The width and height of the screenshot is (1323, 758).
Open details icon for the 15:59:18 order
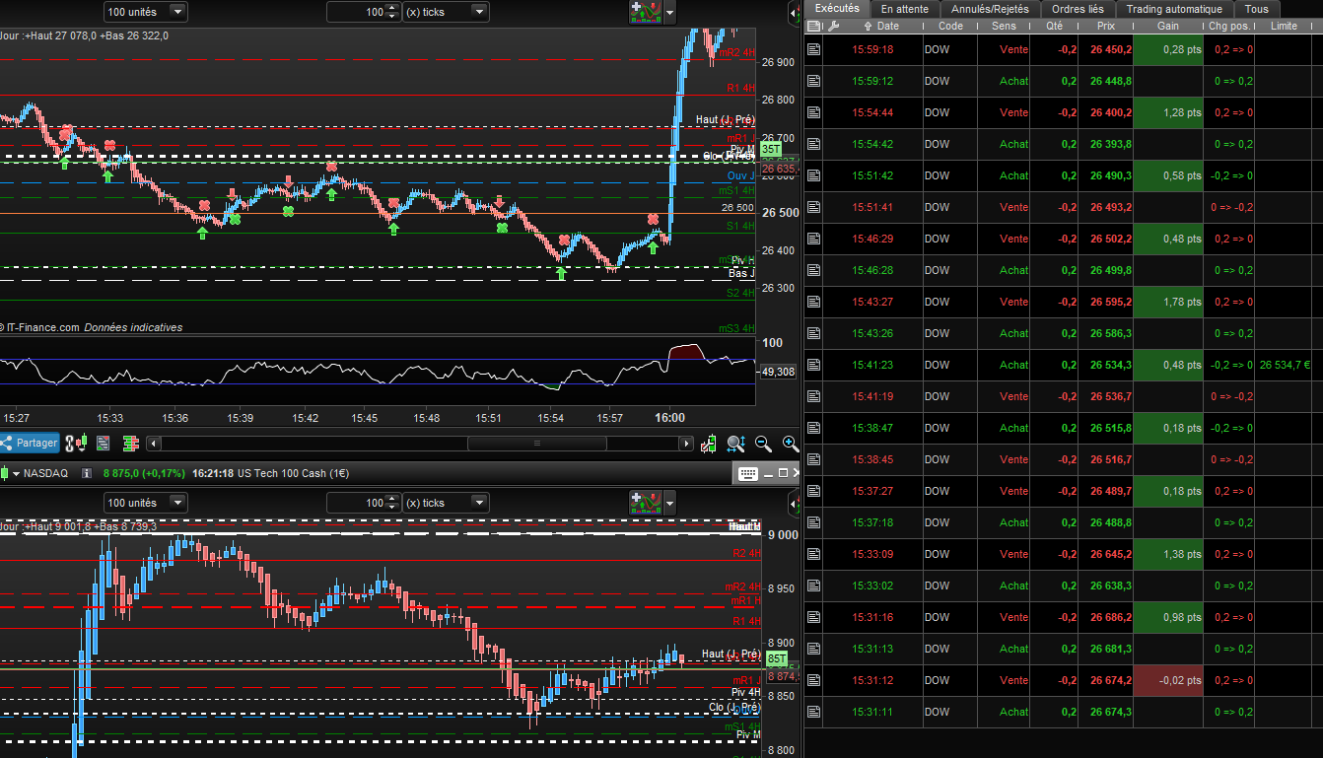tap(813, 49)
